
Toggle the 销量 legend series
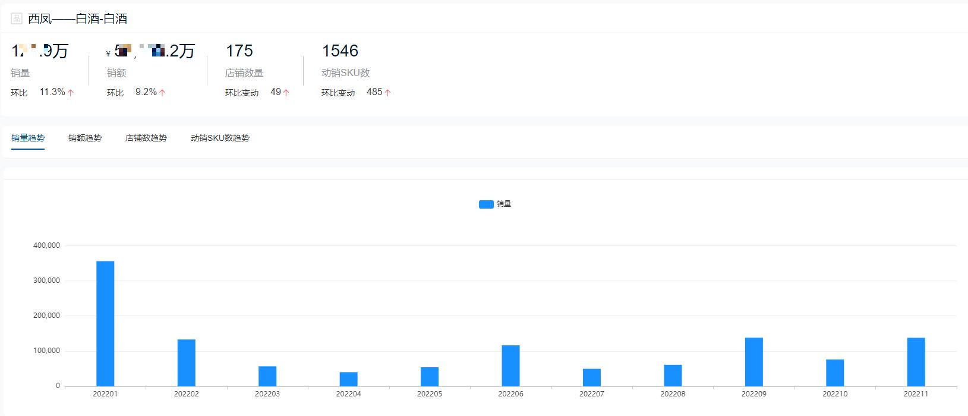coord(495,204)
